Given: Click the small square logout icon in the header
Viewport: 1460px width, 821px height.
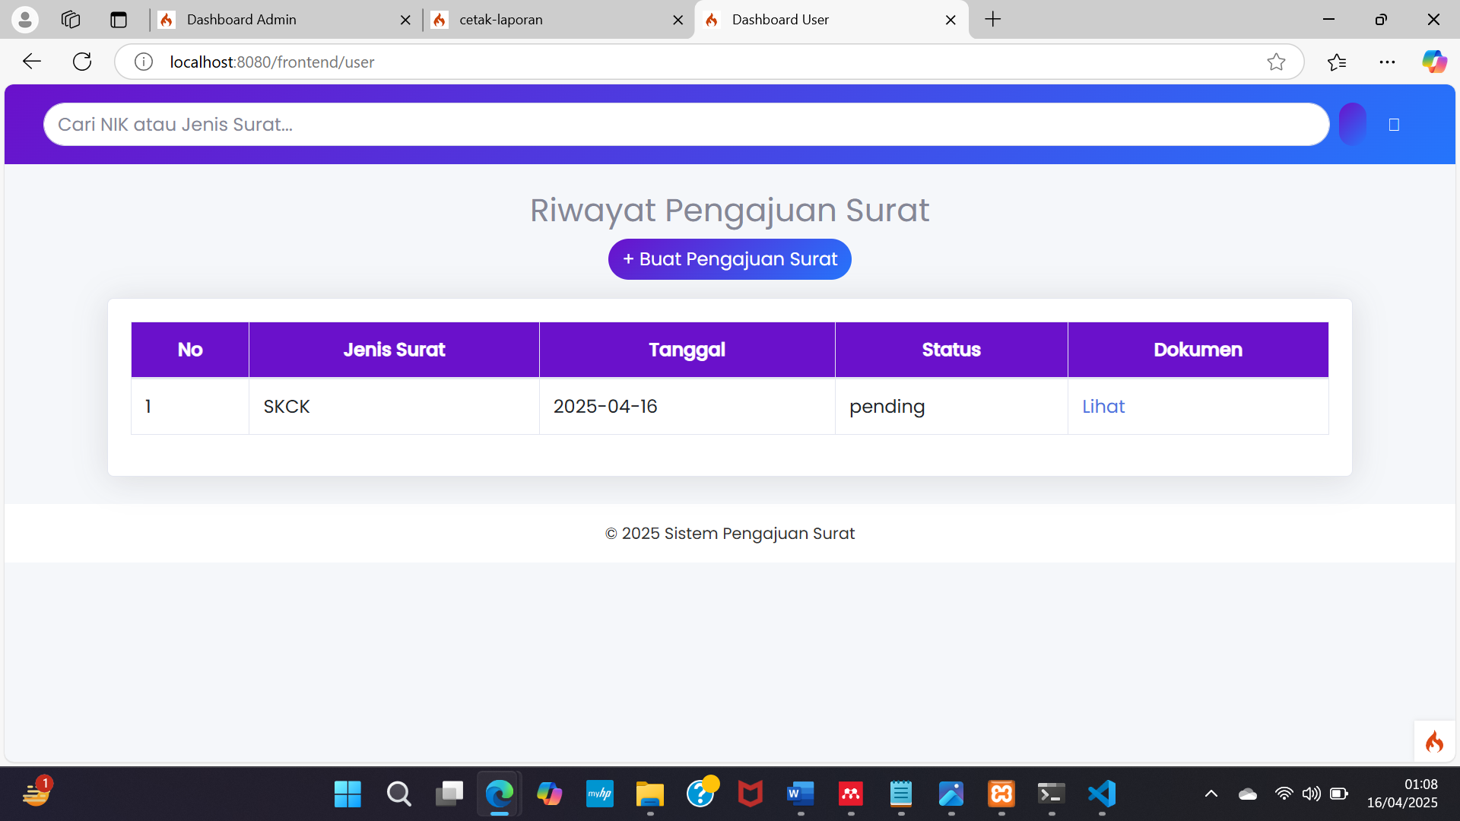Looking at the screenshot, I should [1395, 124].
